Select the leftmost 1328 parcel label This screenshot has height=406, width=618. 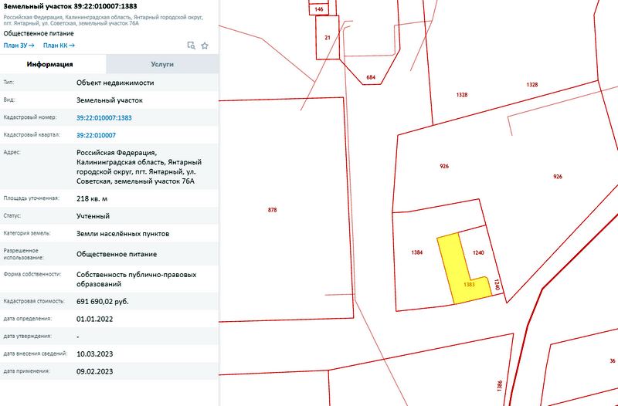coord(462,94)
